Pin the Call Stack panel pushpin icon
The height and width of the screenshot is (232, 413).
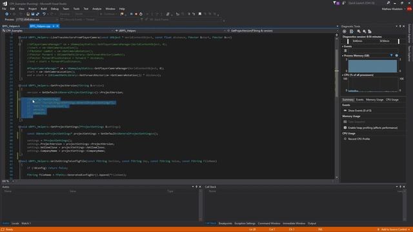pyautogui.click(x=400, y=187)
